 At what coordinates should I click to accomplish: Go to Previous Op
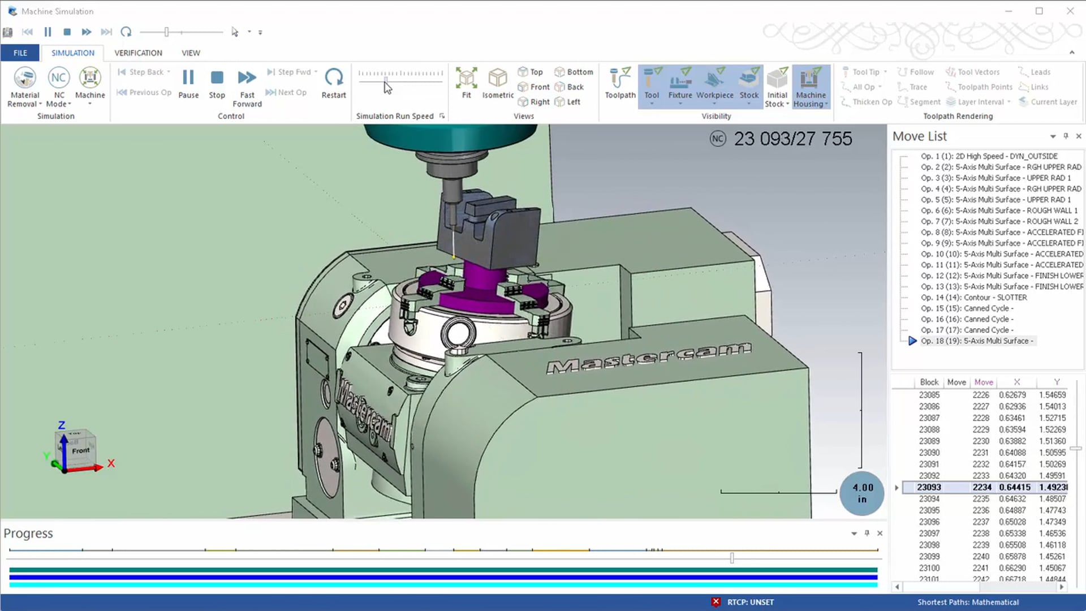(x=144, y=92)
